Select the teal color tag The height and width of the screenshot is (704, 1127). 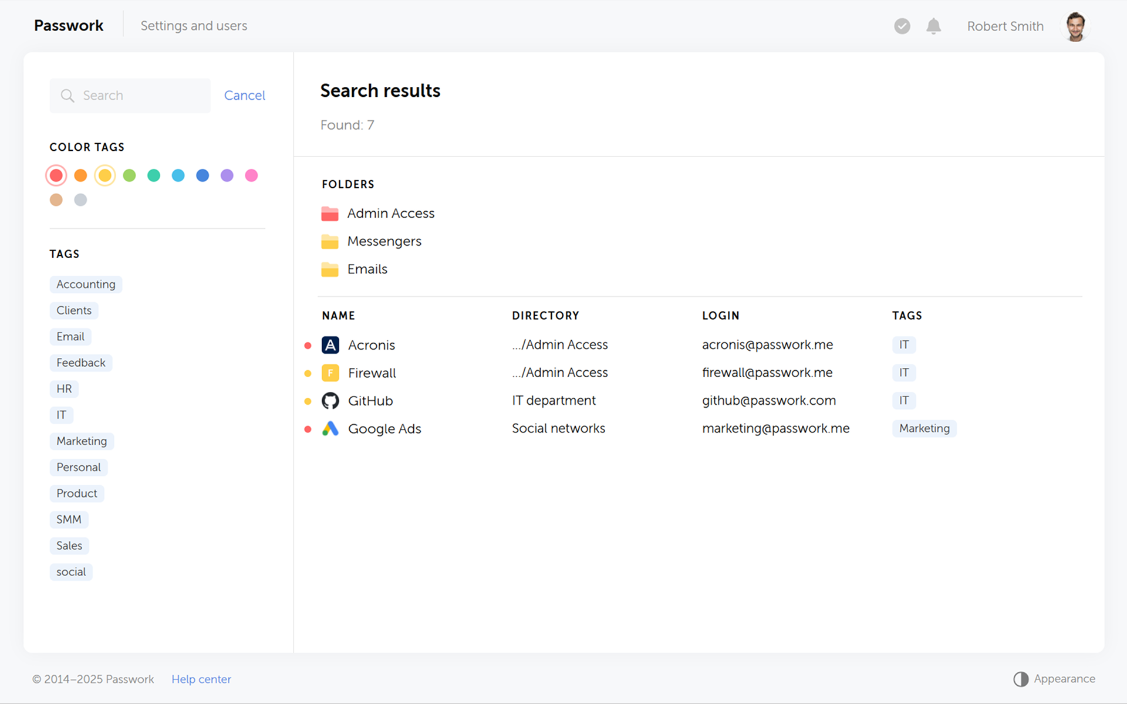(x=154, y=175)
